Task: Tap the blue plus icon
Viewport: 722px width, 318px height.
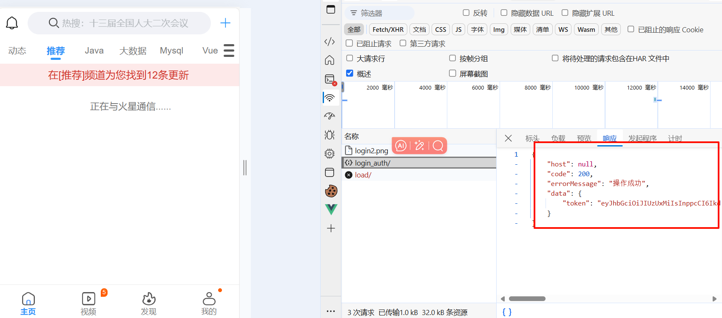Action: [225, 23]
